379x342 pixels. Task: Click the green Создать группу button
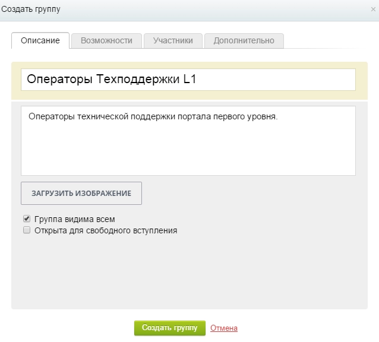[x=169, y=328]
